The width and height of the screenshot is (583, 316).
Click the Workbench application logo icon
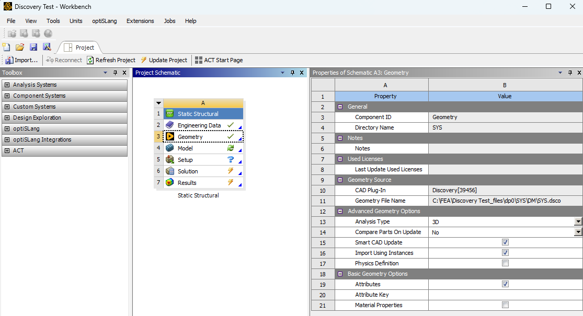(8, 6)
